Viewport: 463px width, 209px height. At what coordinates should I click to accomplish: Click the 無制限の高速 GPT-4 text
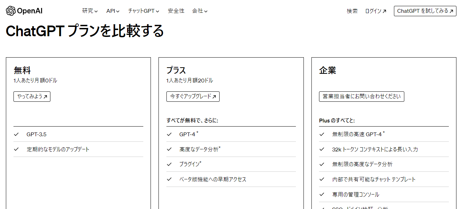358,134
